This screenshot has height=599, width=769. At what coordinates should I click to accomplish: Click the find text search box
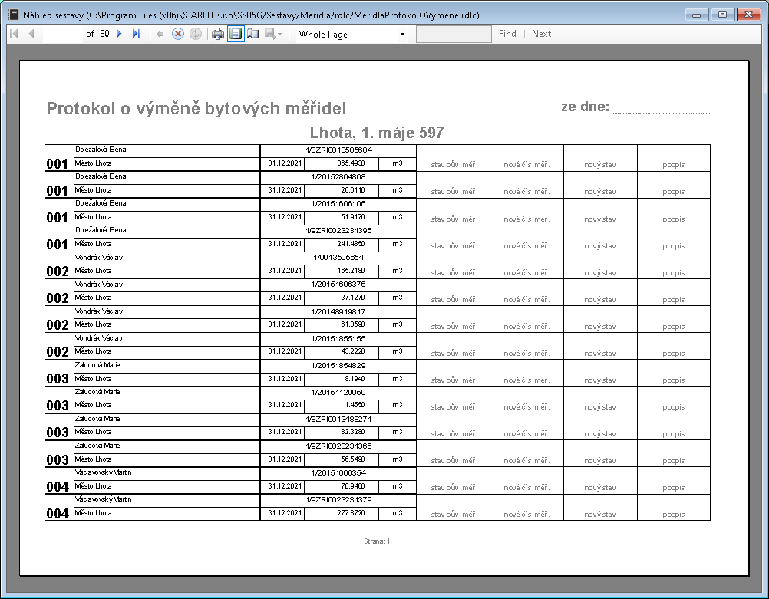(454, 34)
